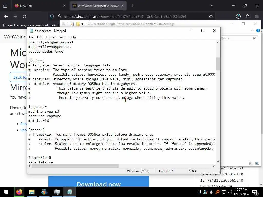Open Firefox downloads progress icon
Viewport: 263px width, 197px height.
click(238, 16)
